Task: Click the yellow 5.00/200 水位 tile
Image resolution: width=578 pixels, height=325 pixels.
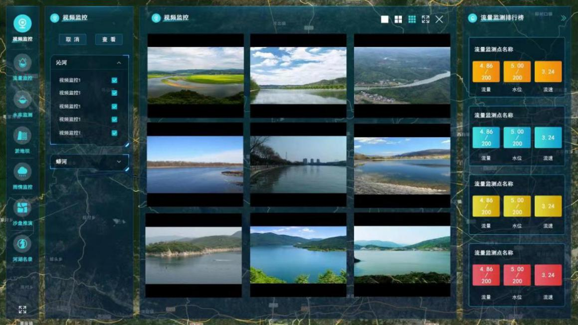Action: click(x=517, y=206)
